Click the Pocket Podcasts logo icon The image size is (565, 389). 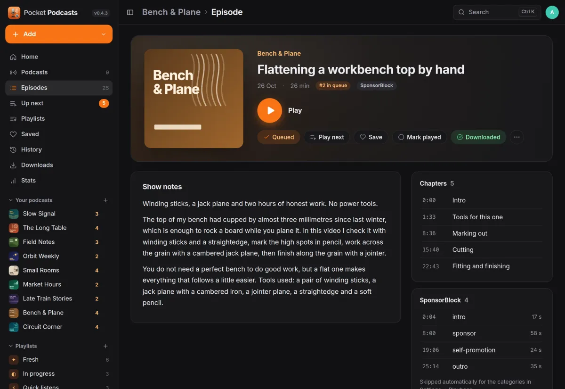coord(14,13)
